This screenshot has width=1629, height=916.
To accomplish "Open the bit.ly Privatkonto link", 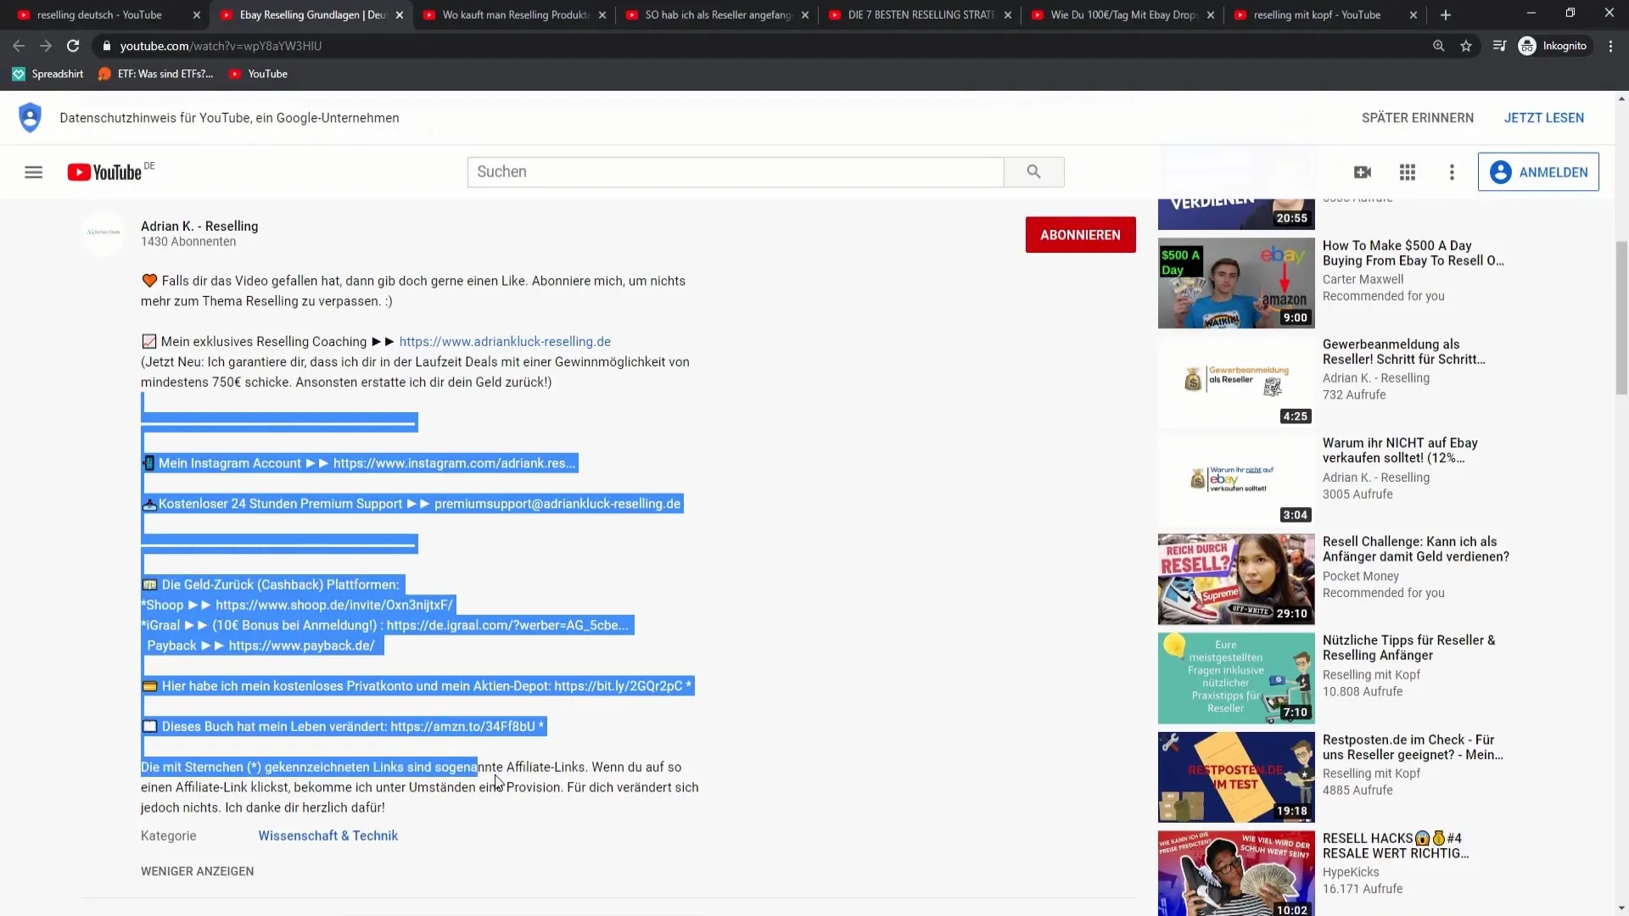I will pyautogui.click(x=618, y=686).
